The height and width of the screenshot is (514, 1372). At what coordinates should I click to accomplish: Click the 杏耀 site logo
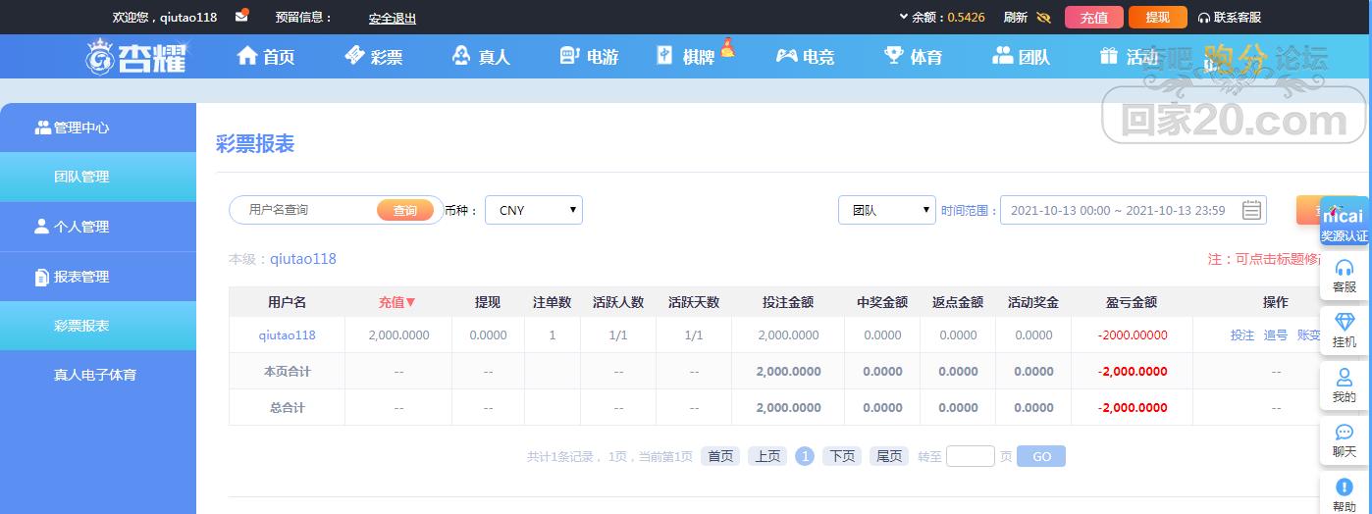134,57
